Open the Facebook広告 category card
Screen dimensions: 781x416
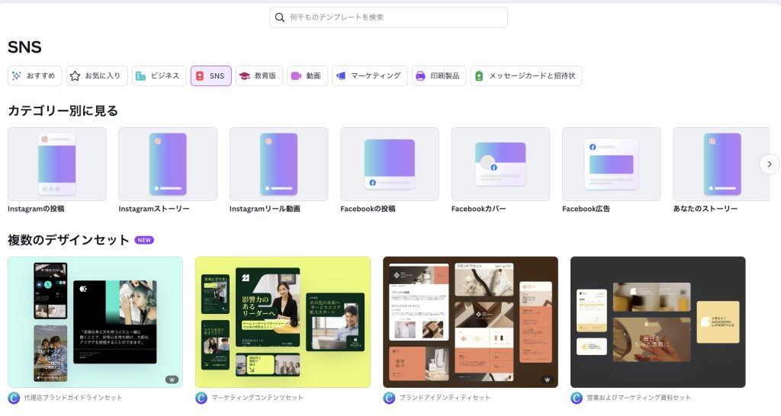[611, 164]
